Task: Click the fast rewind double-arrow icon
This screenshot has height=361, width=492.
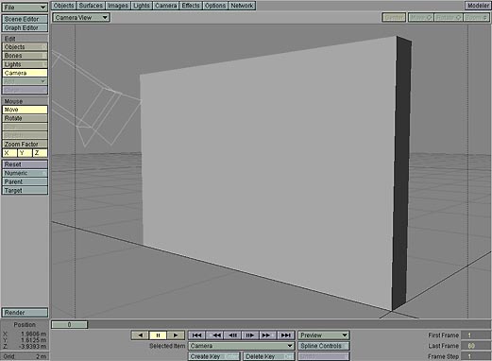Action: [x=214, y=335]
